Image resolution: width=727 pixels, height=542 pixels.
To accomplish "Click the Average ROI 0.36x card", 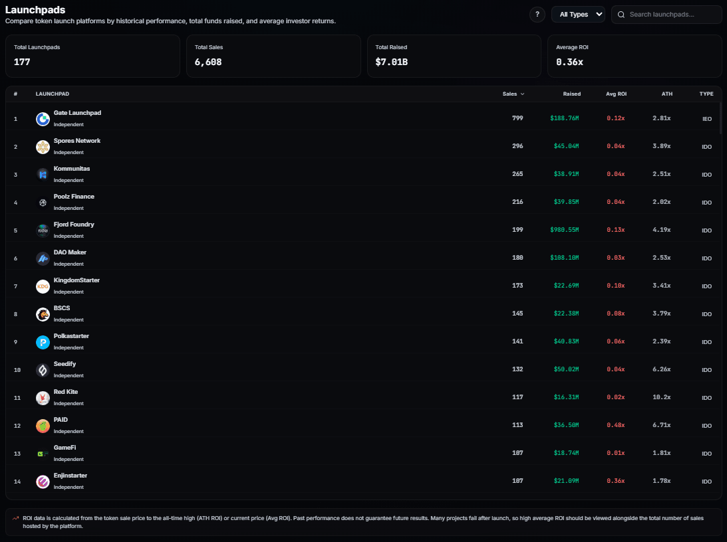I will click(x=635, y=56).
